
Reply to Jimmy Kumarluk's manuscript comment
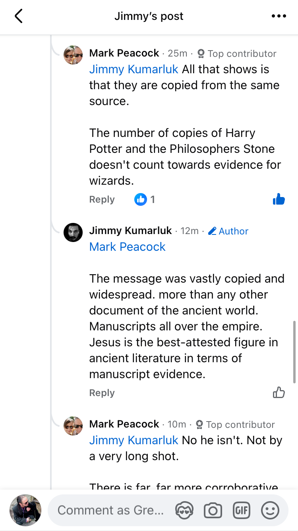tap(102, 393)
